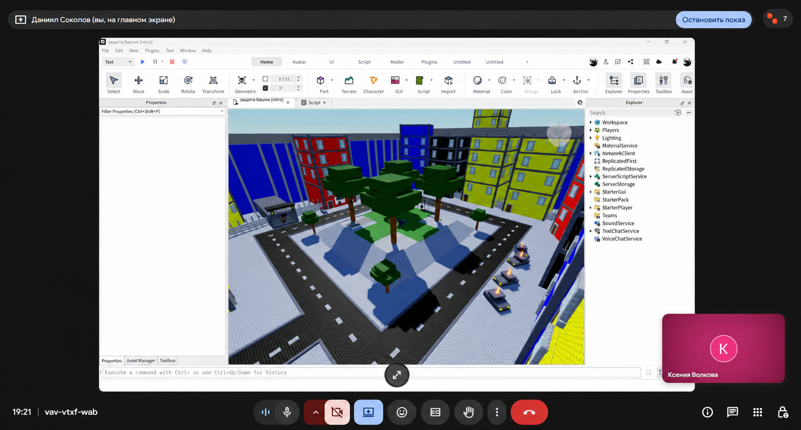801x430 pixels.
Task: Open Filter Properties dropdown arrow
Action: tap(222, 111)
